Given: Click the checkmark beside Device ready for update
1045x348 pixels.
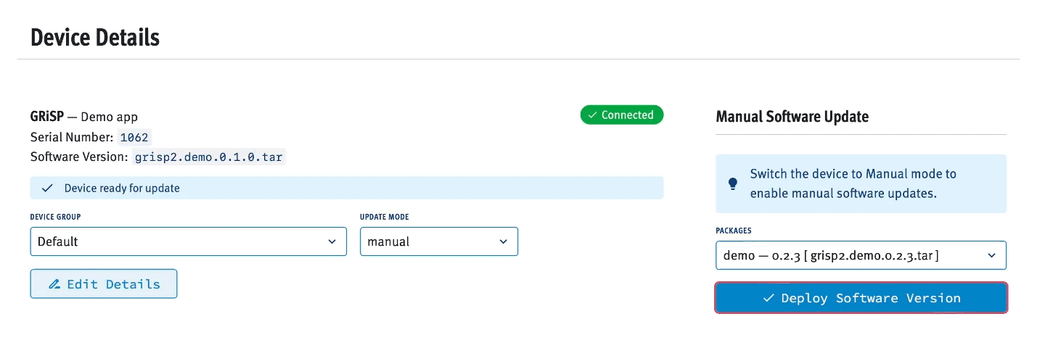Looking at the screenshot, I should (x=47, y=188).
